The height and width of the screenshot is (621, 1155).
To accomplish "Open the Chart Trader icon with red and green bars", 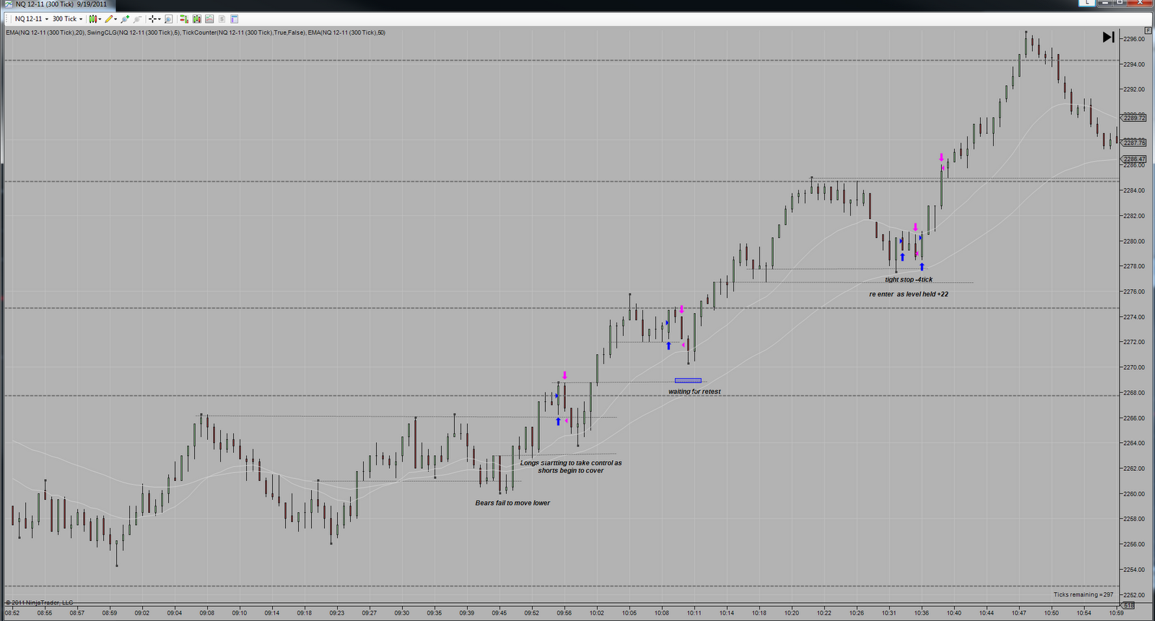I will click(x=184, y=19).
